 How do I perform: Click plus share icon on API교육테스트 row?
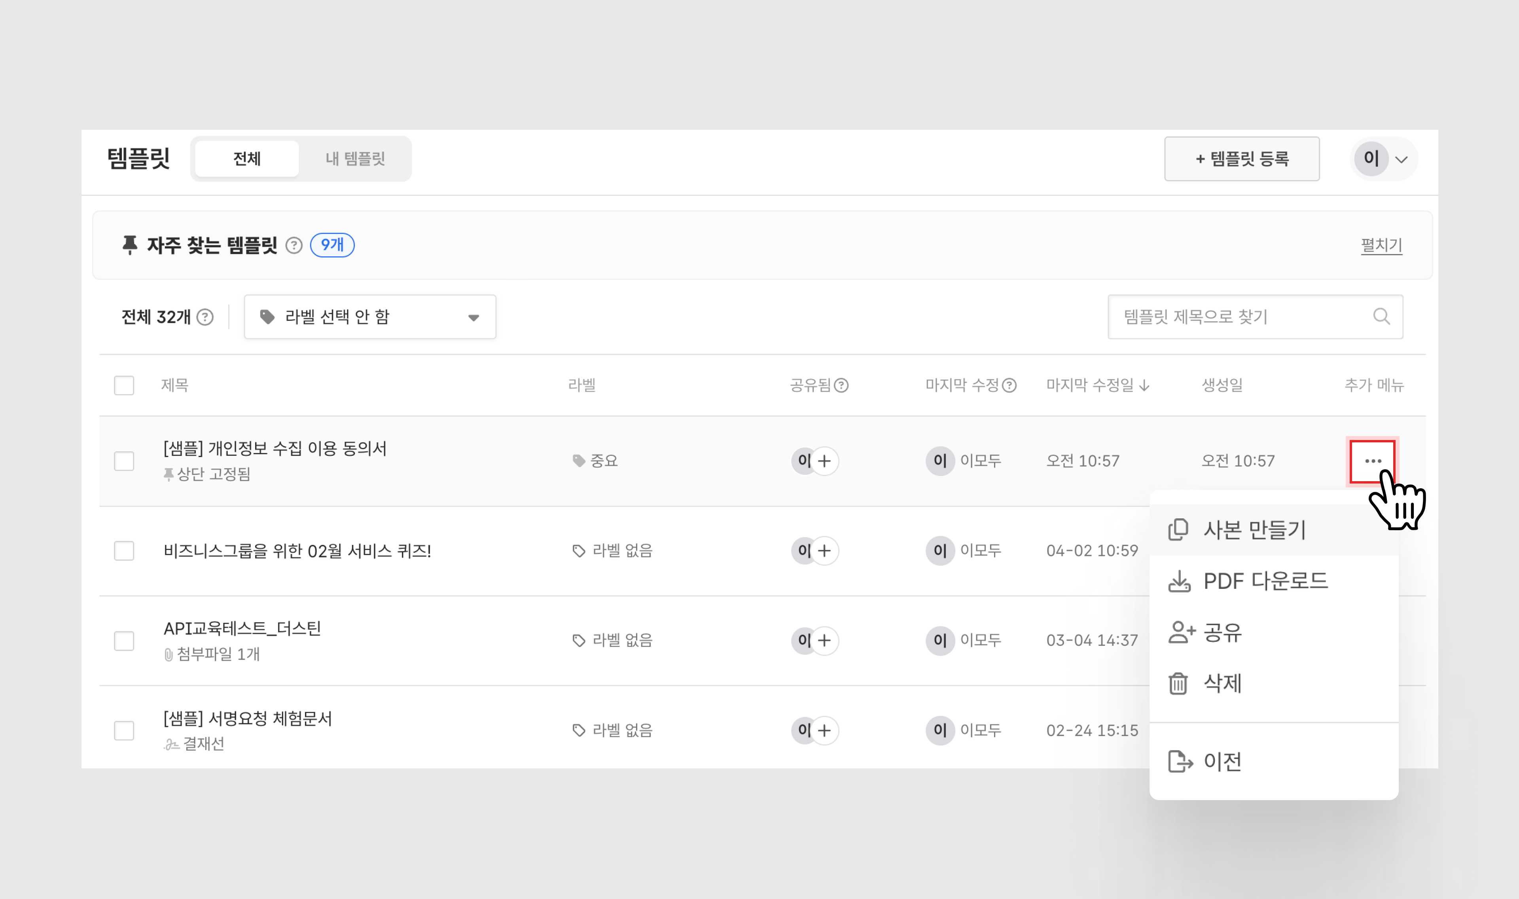824,640
